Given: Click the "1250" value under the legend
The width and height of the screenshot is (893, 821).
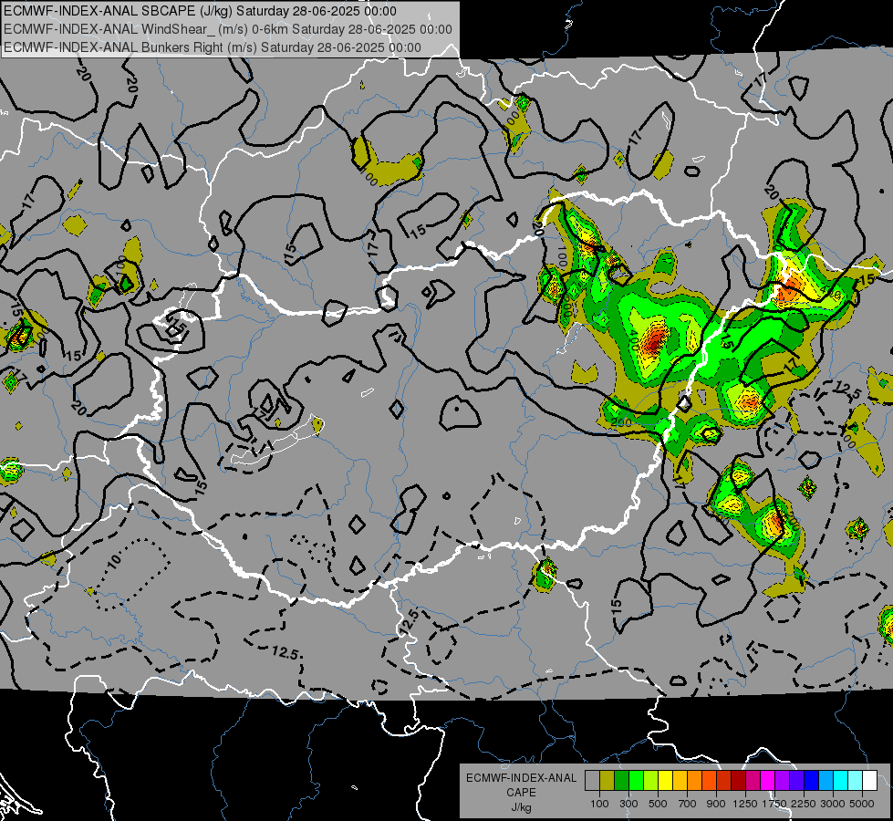Looking at the screenshot, I should coord(745,804).
